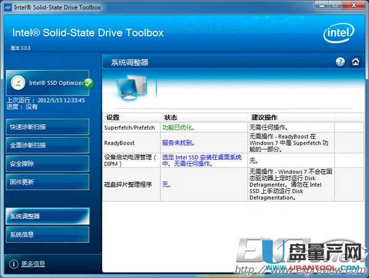Run 全面诊断扫描 full diagnostic scan

48,146
